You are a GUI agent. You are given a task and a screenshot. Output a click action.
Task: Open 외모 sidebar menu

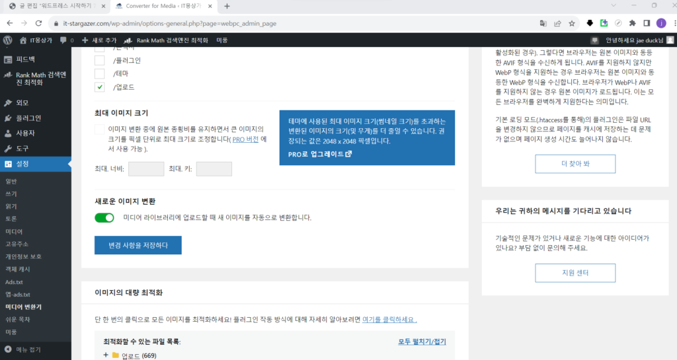36,102
